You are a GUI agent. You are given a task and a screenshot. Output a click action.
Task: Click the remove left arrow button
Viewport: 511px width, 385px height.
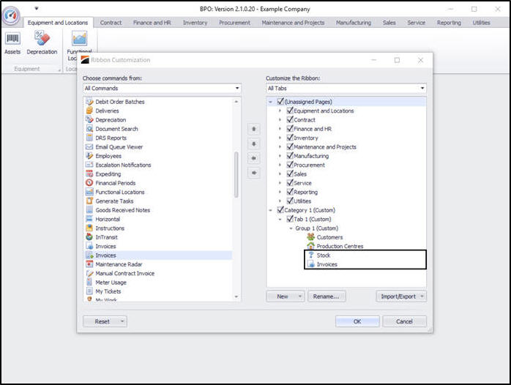(x=253, y=158)
